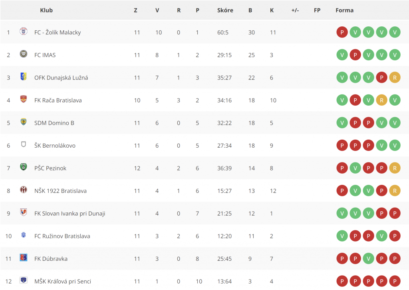Click the green V badge in Dúbravka's form
409x290 pixels.
368,259
